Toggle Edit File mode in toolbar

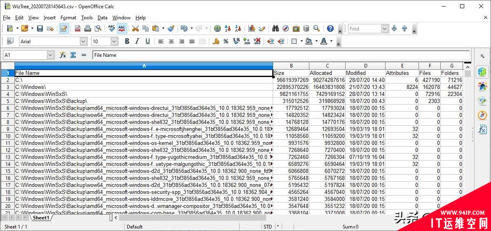tap(64, 28)
